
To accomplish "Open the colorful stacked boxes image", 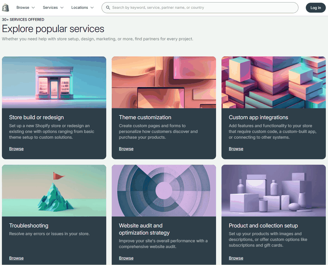I will pyautogui.click(x=274, y=82).
